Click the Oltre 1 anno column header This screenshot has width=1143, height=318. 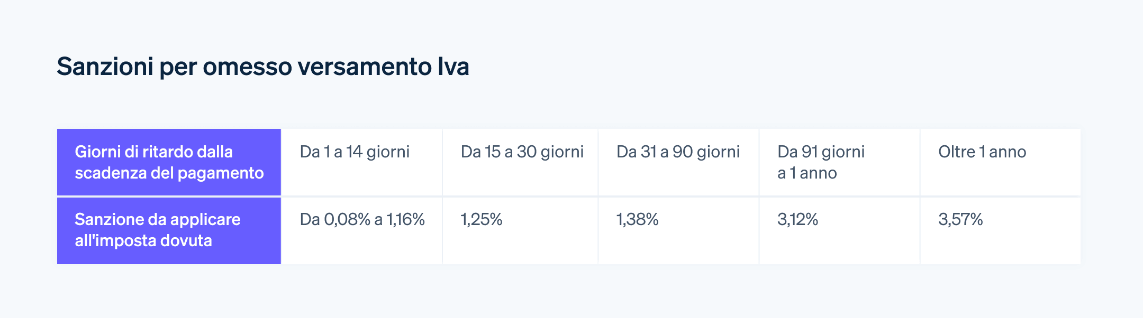click(x=1000, y=162)
